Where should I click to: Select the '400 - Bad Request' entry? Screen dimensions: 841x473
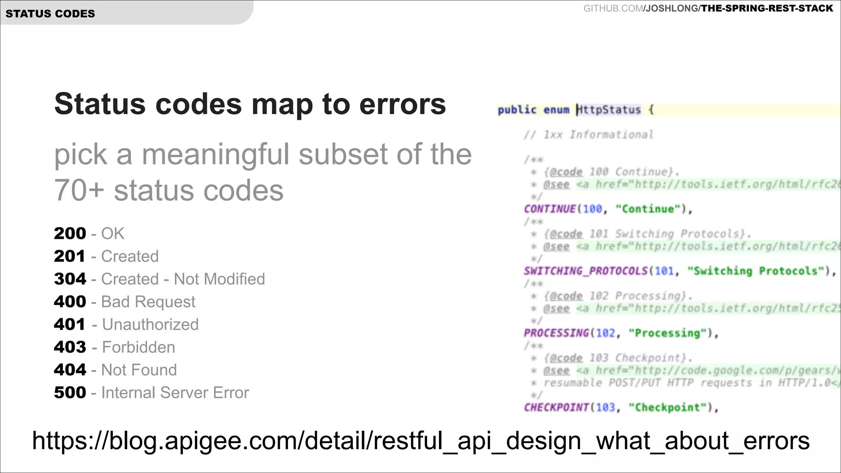(124, 302)
